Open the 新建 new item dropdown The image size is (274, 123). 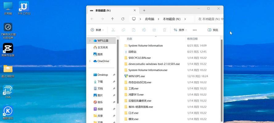[97, 30]
